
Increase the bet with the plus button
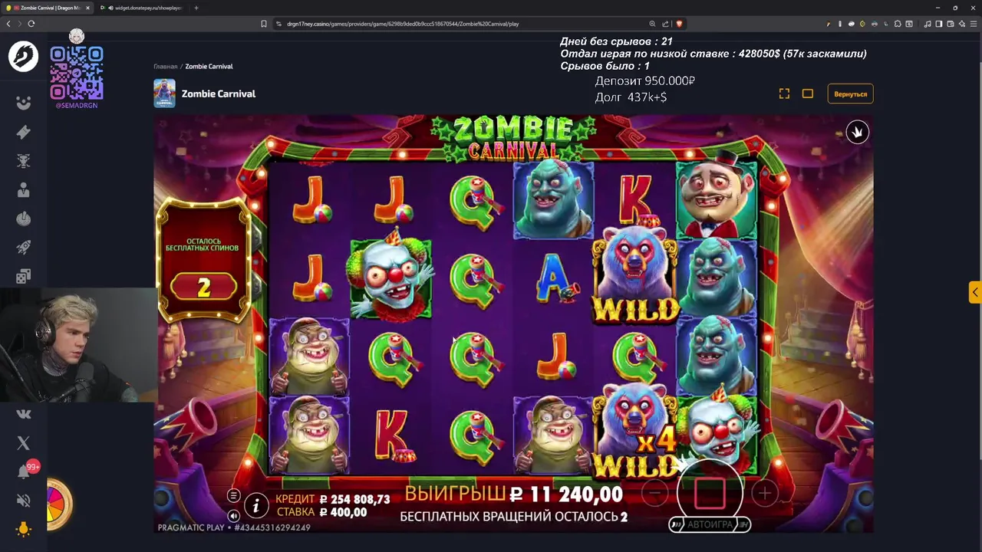765,494
